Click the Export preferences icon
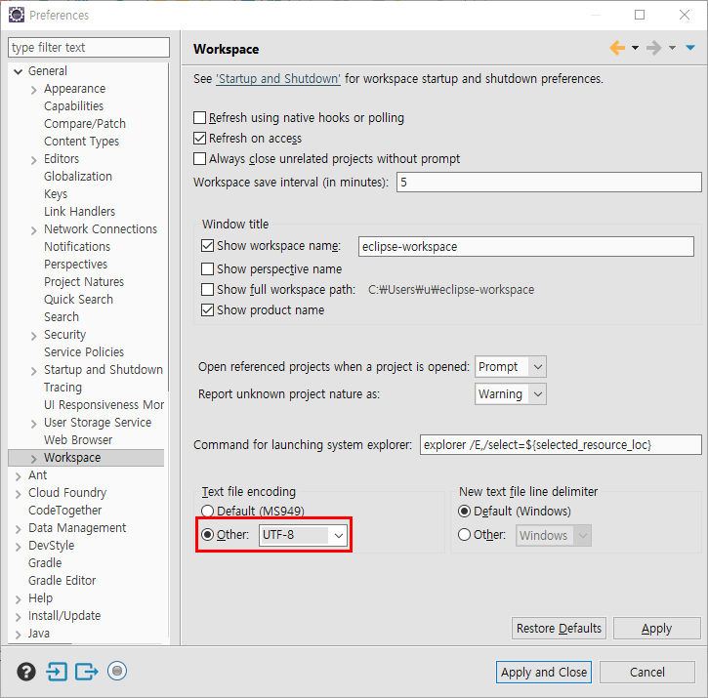 pos(86,672)
